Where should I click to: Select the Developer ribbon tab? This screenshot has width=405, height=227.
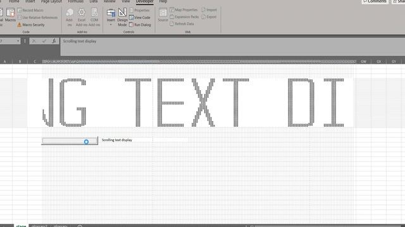pos(145,1)
